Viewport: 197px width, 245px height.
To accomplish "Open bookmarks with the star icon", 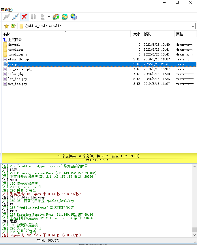I will click(7, 26).
